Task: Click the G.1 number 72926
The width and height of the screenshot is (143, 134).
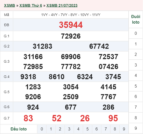Action: coord(71,36)
